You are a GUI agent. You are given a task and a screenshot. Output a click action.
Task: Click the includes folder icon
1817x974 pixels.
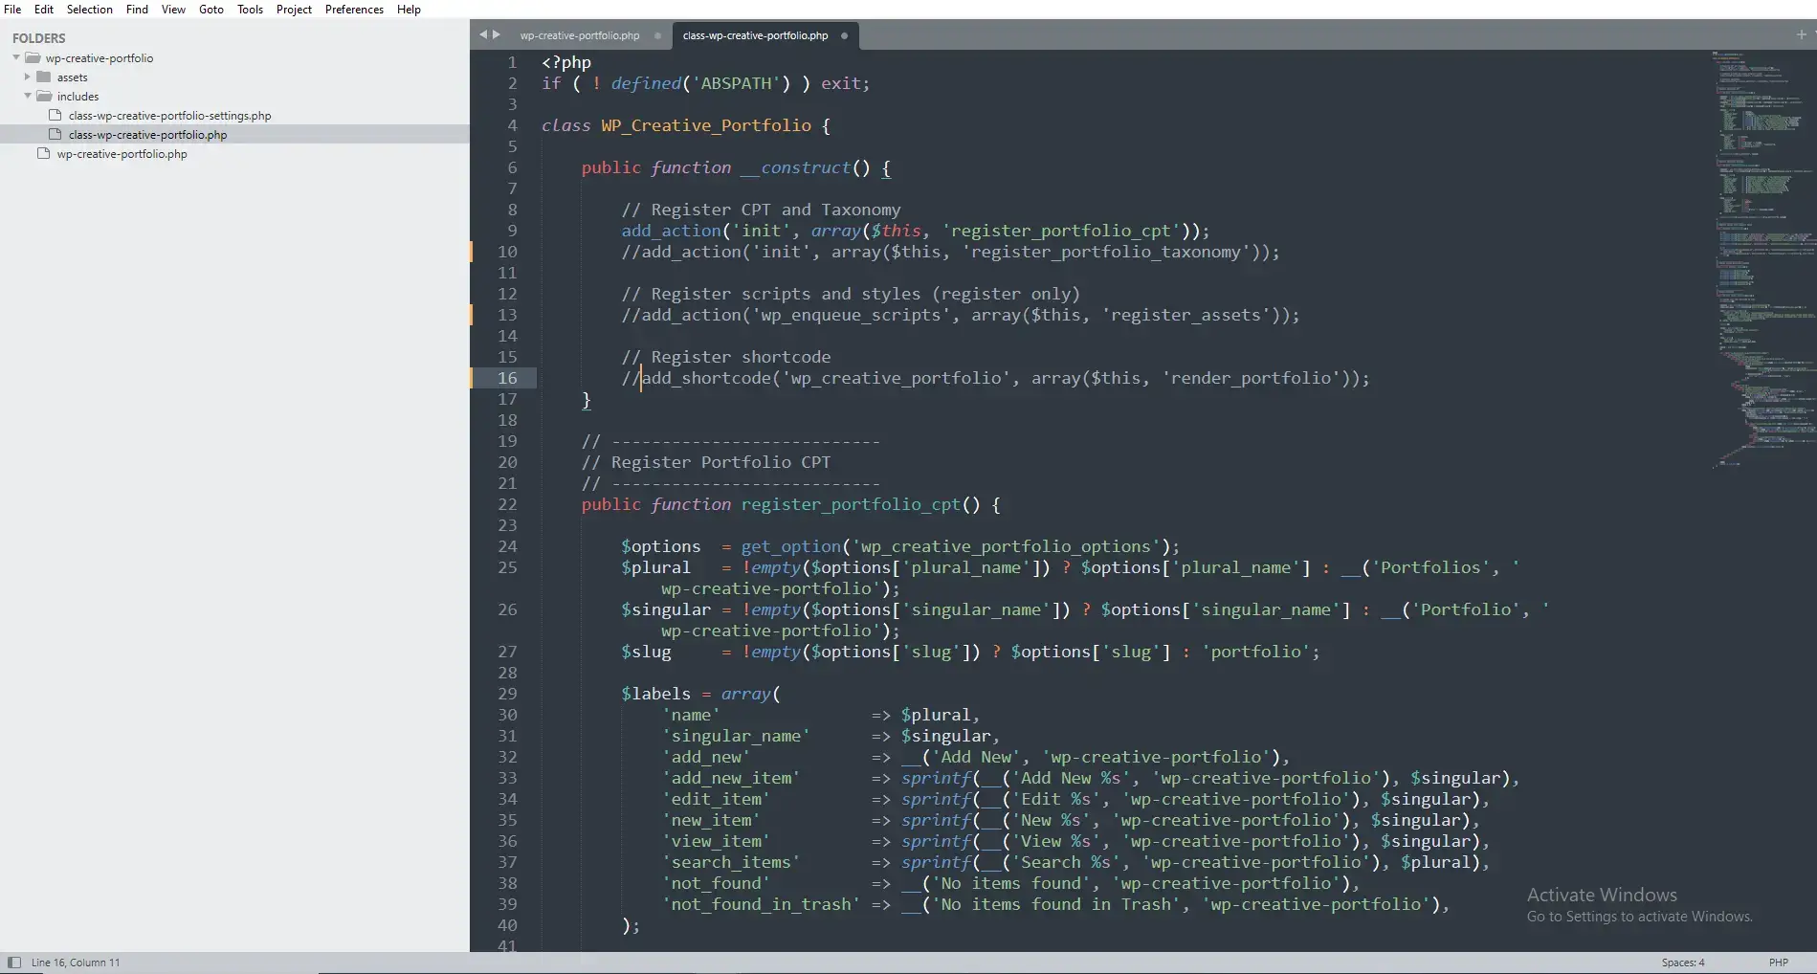pos(44,96)
